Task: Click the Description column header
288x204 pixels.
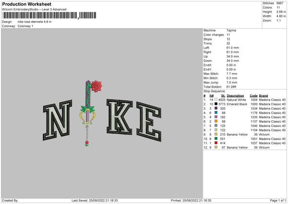Action: pyautogui.click(x=235, y=96)
